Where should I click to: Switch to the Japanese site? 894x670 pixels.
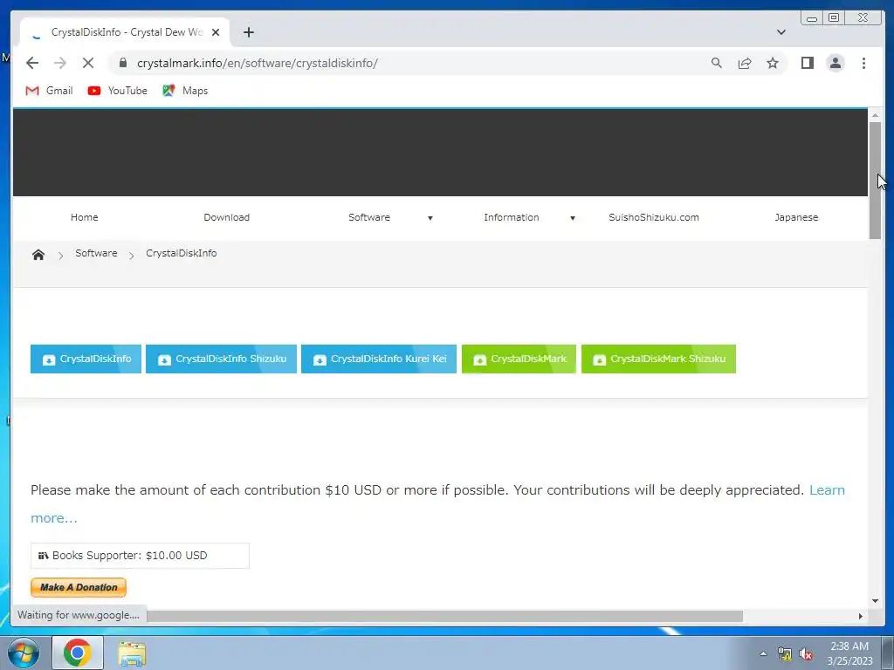(796, 217)
